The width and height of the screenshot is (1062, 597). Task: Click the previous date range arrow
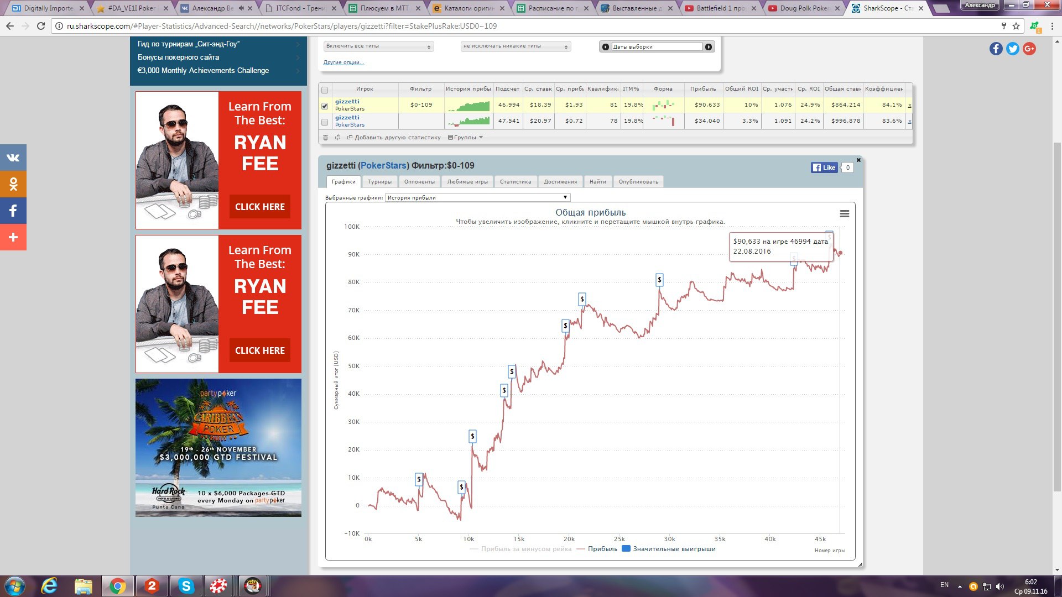click(605, 47)
